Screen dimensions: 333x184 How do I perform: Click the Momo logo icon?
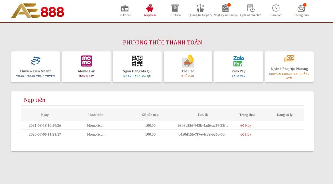point(87,61)
